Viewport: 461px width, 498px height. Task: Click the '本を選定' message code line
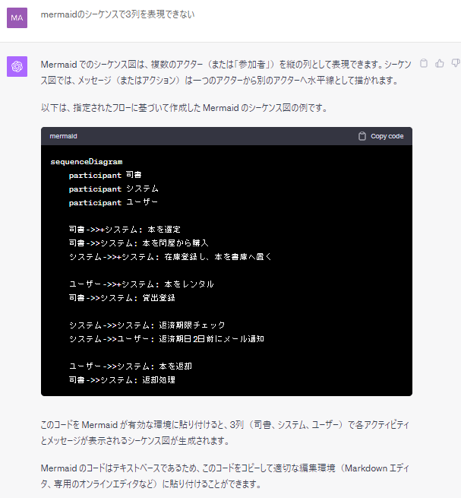124,230
